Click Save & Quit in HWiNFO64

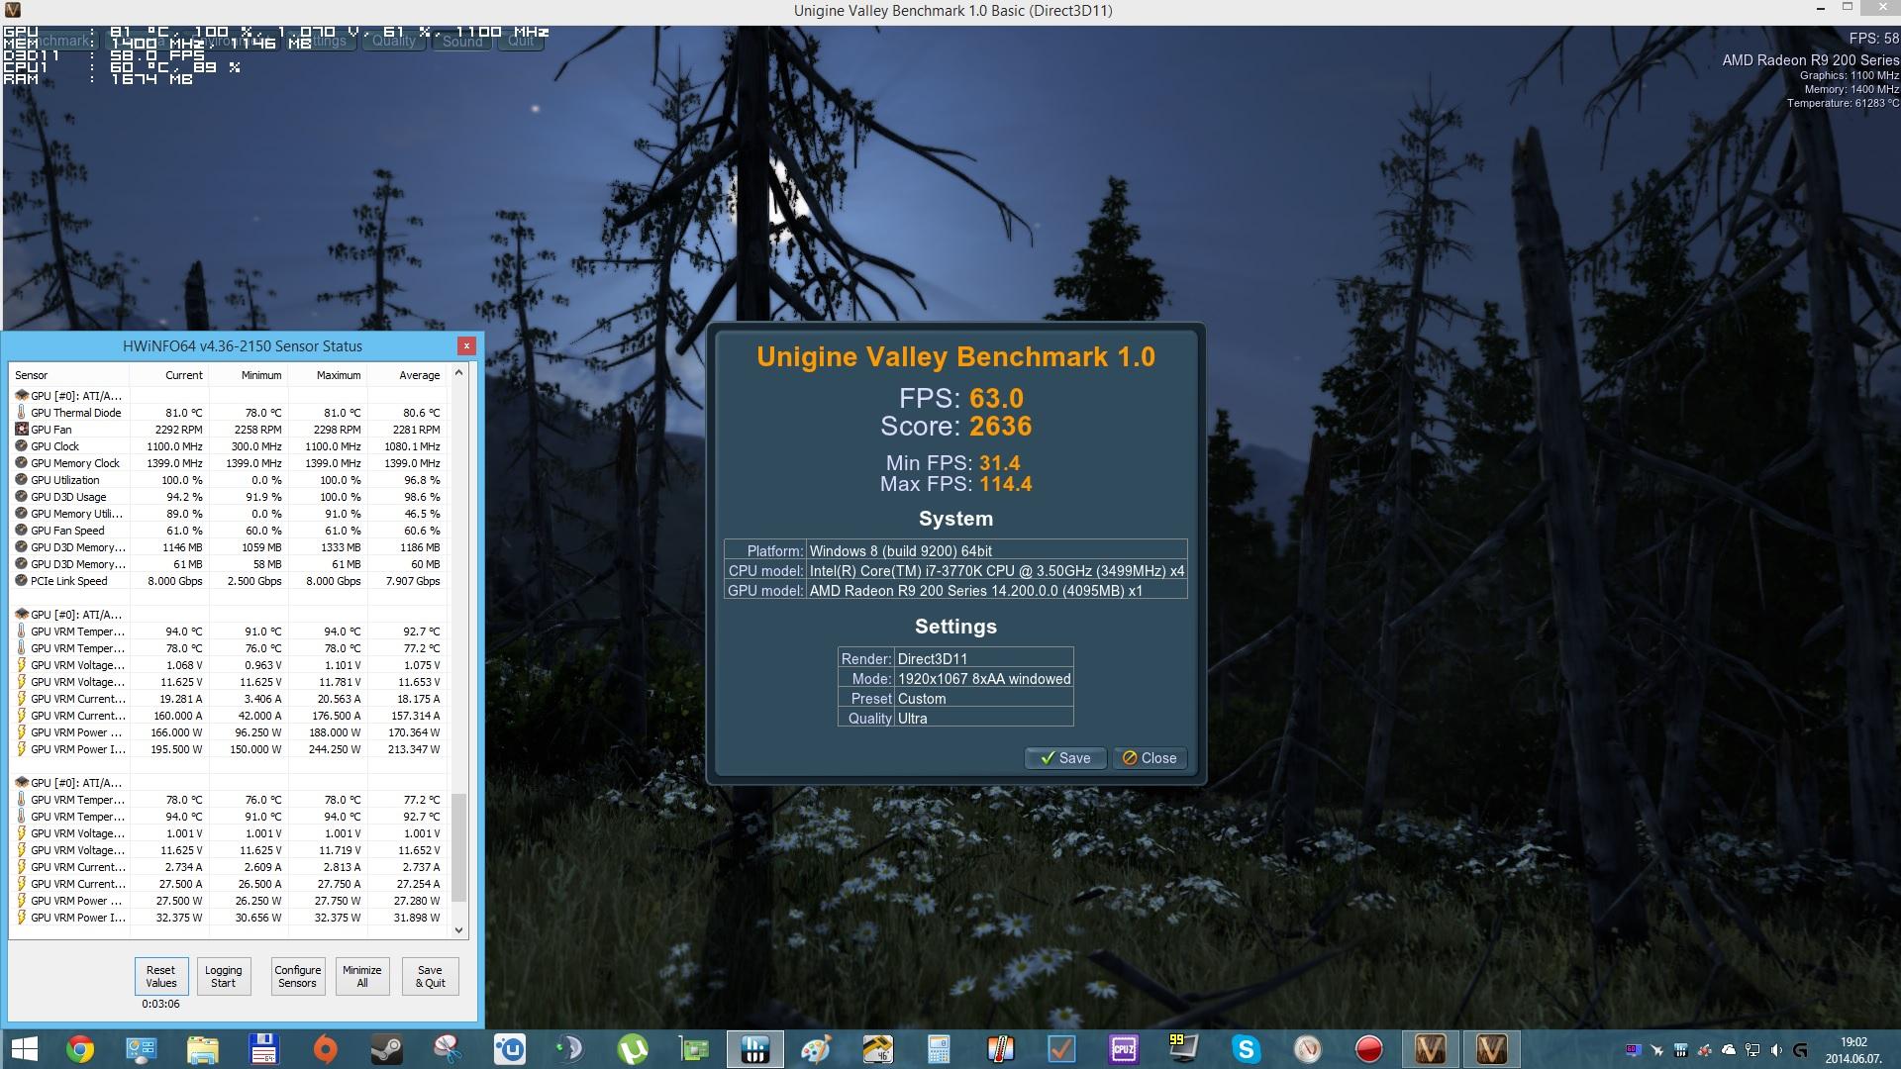(430, 977)
